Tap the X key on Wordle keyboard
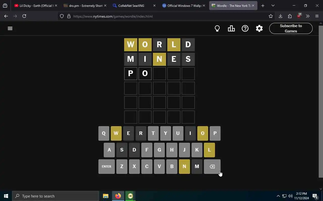Viewport: 323px width, 201px height. (x=134, y=167)
